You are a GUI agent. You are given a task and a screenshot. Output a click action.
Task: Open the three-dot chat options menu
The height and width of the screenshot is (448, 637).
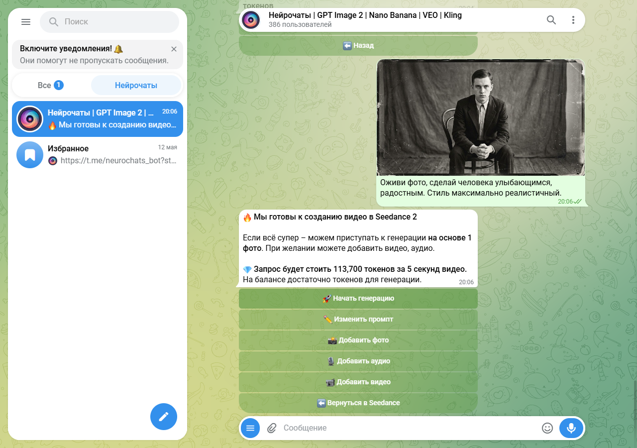573,20
